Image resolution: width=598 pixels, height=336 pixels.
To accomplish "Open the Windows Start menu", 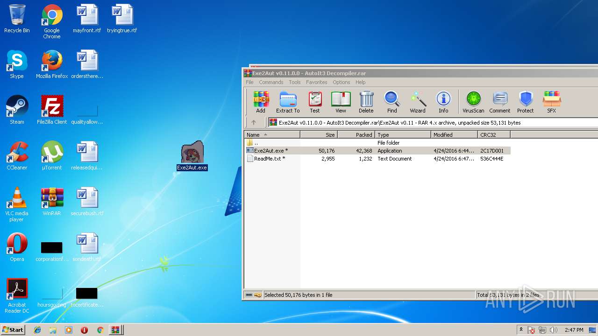I will pos(13,329).
